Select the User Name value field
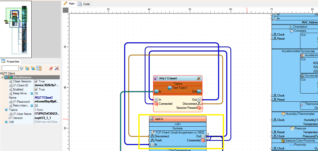318x151 pixels. click(x=47, y=114)
